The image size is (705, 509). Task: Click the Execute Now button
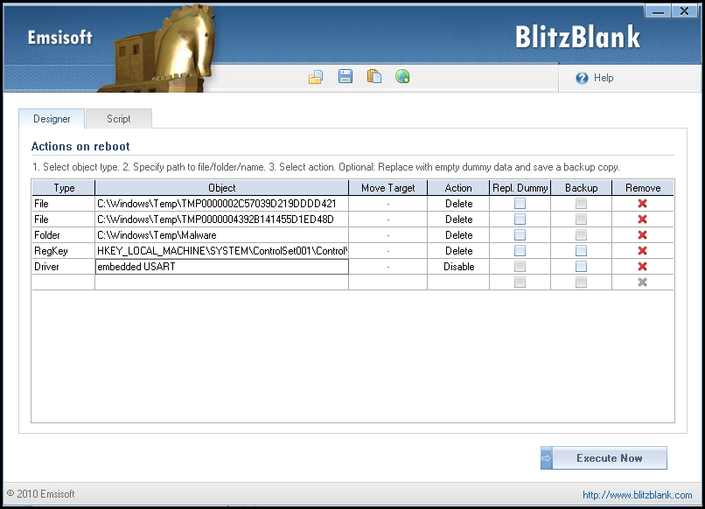click(x=604, y=458)
